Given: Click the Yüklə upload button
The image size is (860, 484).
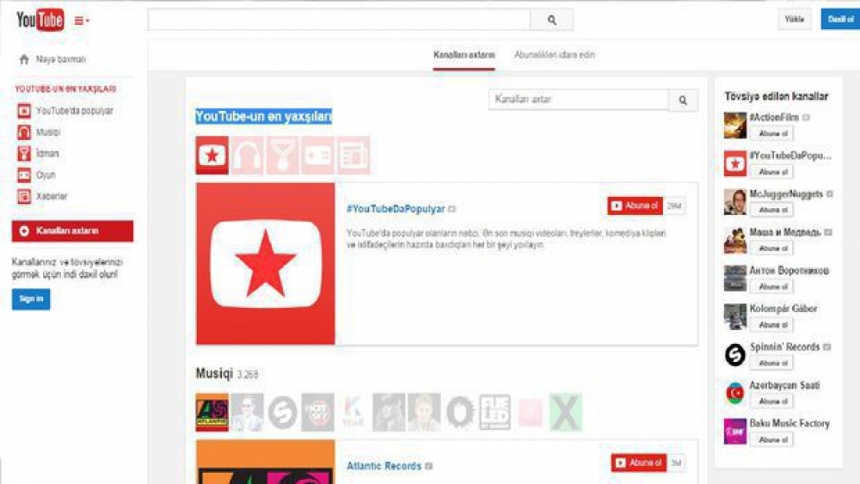Looking at the screenshot, I should [x=794, y=19].
